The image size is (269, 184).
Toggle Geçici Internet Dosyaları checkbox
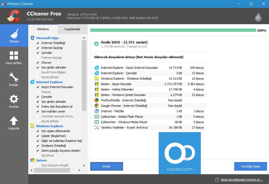38,87
